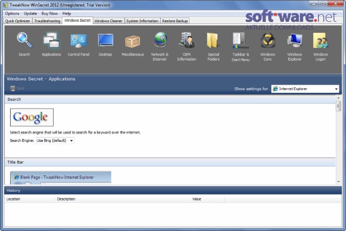This screenshot has height=231, width=346.
Task: Open the Restore Backup tab
Action: click(x=175, y=21)
